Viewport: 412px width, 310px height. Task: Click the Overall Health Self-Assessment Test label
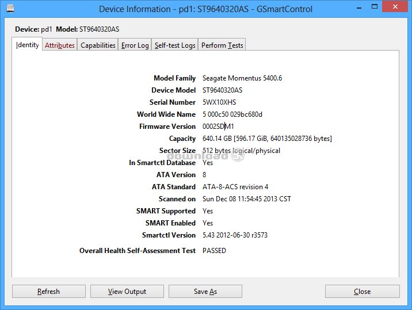138,251
